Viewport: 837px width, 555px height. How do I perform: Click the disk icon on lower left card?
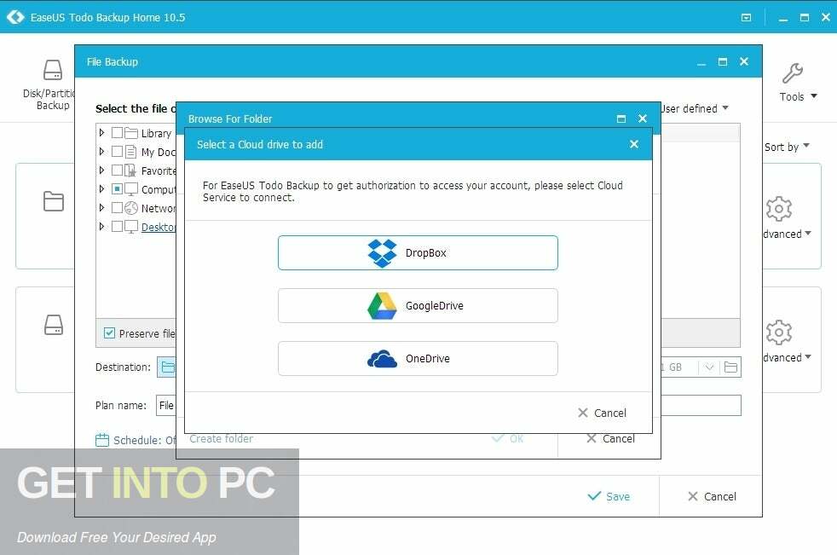[54, 325]
